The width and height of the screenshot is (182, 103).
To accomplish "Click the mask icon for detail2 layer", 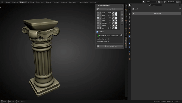I will click(116, 15).
